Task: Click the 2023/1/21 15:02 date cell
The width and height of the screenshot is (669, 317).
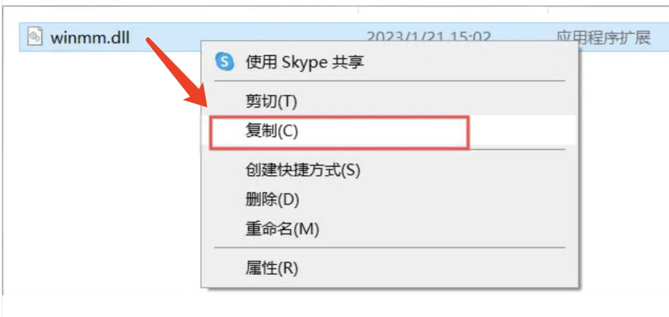Action: 429,37
